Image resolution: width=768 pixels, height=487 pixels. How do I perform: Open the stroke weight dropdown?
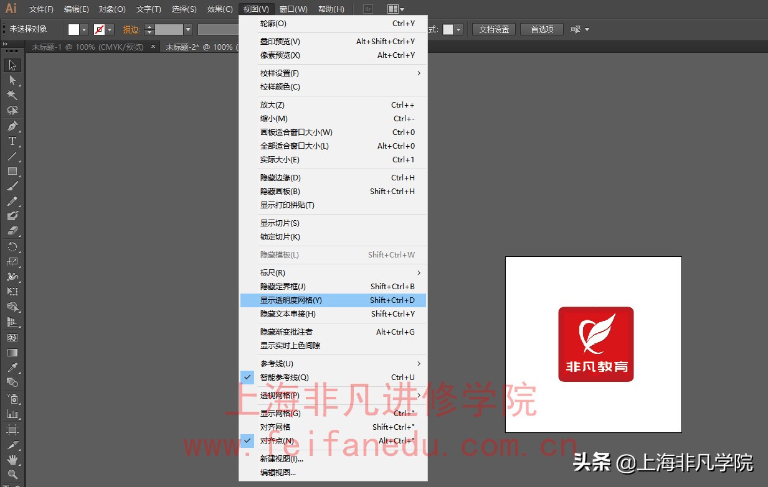coord(187,29)
